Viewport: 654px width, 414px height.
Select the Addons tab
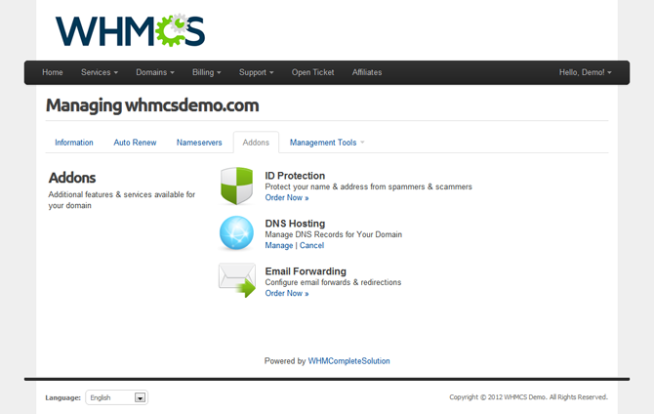[x=256, y=143]
